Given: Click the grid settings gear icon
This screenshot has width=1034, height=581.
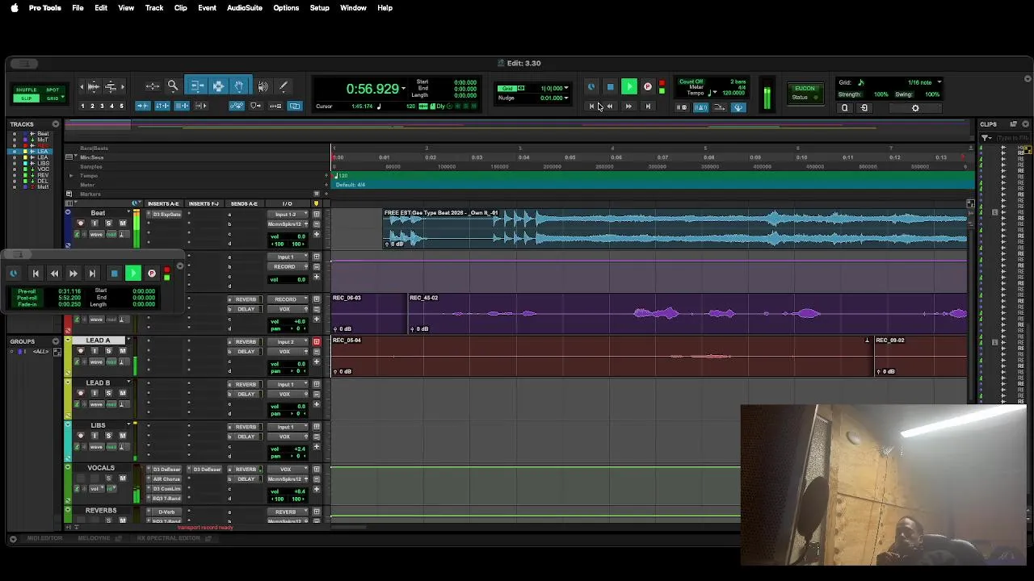Looking at the screenshot, I should click(x=915, y=108).
